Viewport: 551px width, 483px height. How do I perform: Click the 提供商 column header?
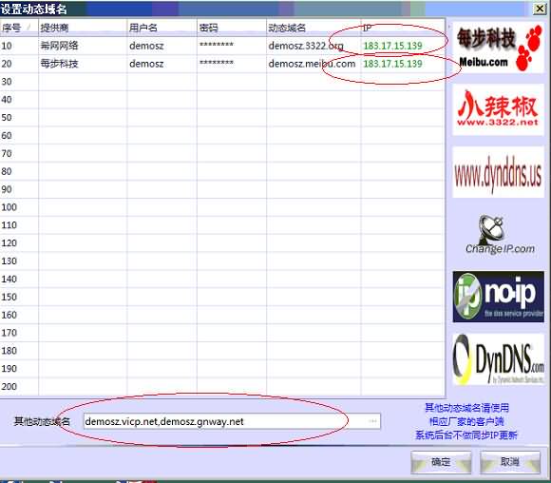tap(83, 28)
